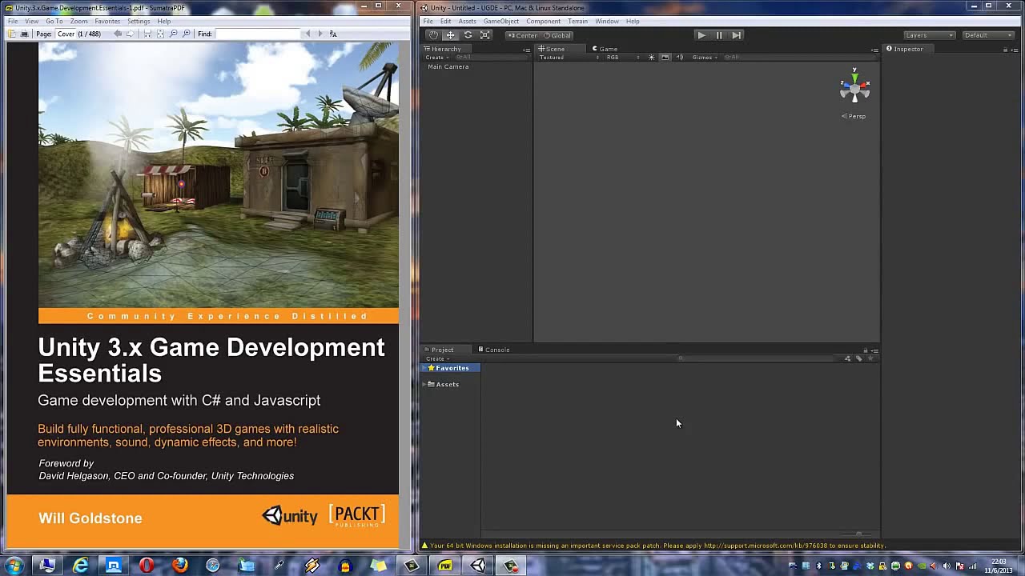Select the Scale tool in Unity toolbar
The height and width of the screenshot is (576, 1025).
pyautogui.click(x=485, y=35)
